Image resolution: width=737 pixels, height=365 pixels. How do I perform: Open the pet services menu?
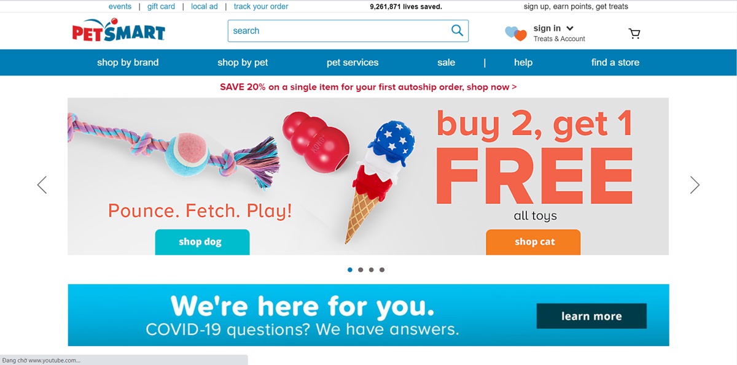tap(353, 63)
